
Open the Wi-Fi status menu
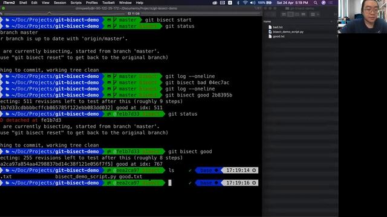point(245,2)
